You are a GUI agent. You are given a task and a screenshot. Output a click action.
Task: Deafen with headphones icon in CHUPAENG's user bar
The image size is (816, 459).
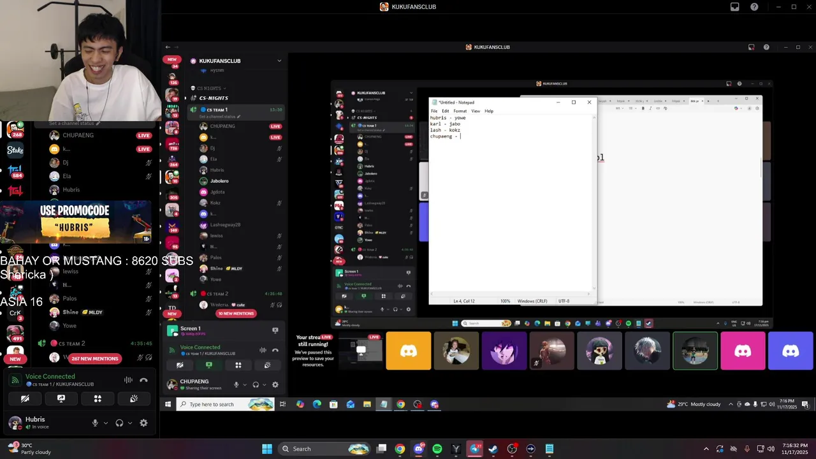pos(256,384)
